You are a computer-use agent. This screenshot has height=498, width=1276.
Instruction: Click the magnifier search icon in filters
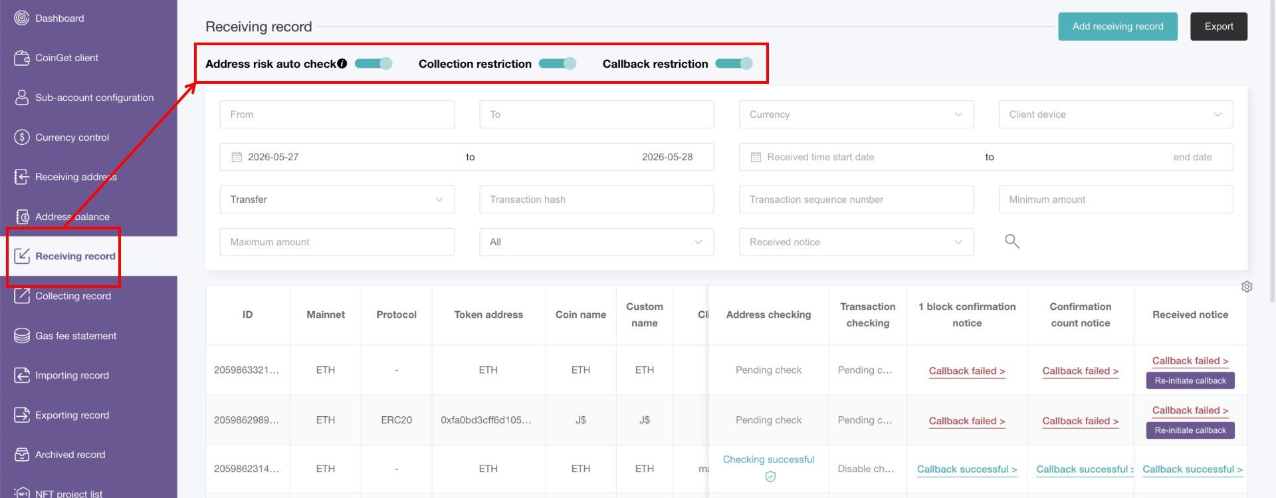pos(1012,241)
